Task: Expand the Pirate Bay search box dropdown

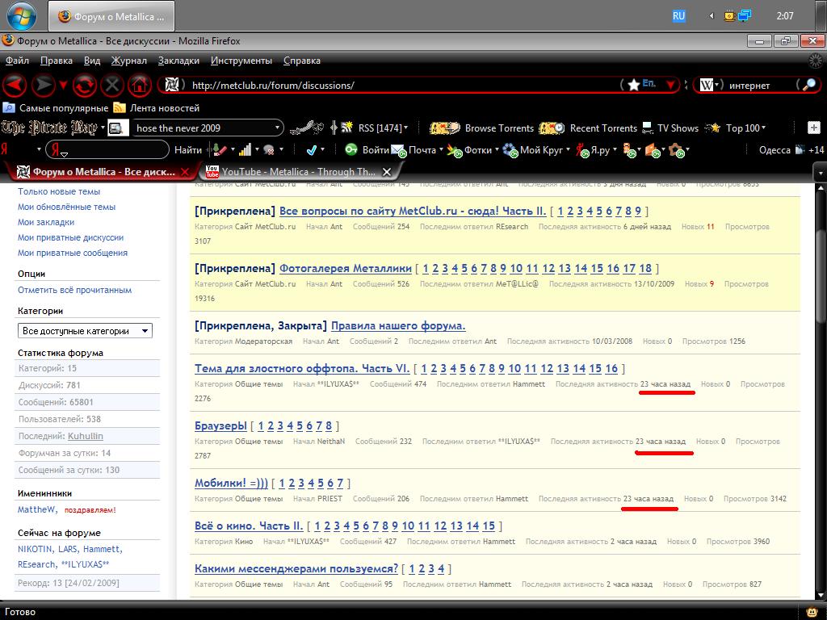Action: 278,128
